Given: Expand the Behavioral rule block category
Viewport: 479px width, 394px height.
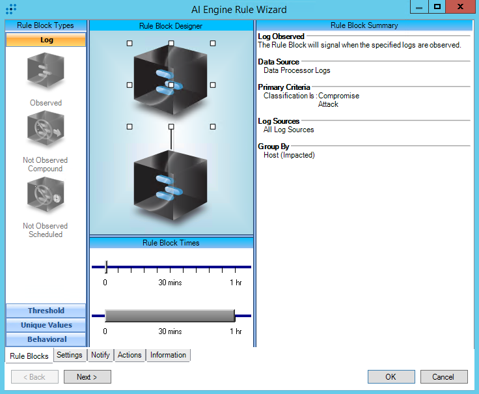Looking at the screenshot, I should coord(46,339).
